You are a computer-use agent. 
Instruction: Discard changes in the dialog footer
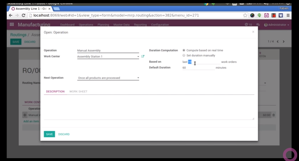tap(64, 134)
